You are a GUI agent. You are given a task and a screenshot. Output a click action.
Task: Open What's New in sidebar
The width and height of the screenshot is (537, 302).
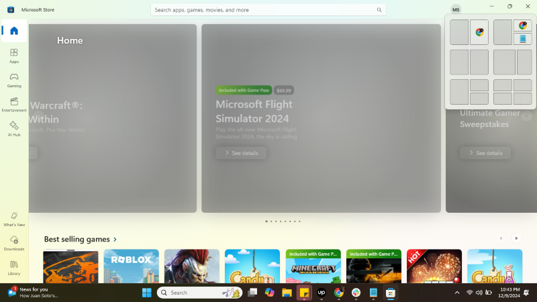click(x=14, y=219)
